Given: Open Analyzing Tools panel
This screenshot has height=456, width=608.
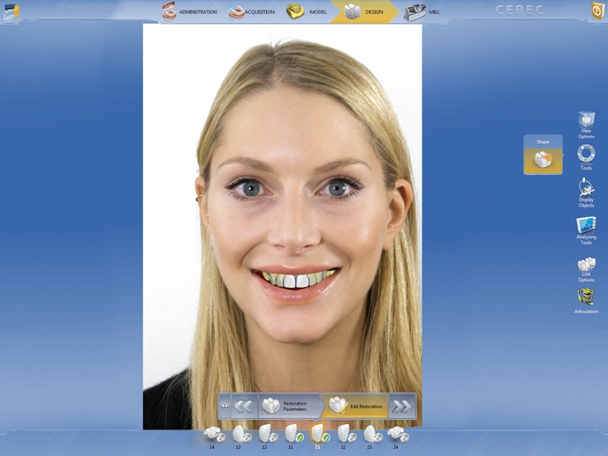Looking at the screenshot, I should click(x=586, y=228).
